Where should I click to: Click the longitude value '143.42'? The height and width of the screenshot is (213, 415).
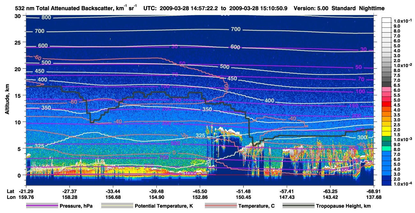330,197
